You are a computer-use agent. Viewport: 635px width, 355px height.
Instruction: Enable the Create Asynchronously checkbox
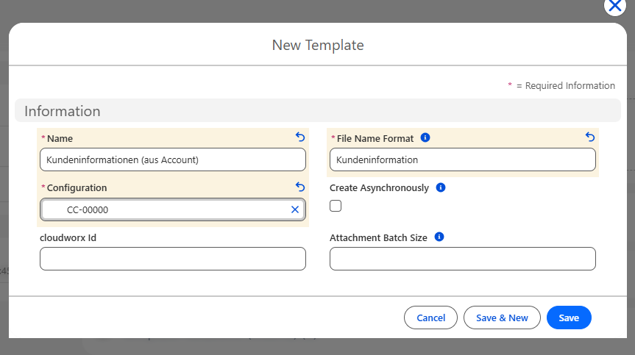[x=336, y=207]
